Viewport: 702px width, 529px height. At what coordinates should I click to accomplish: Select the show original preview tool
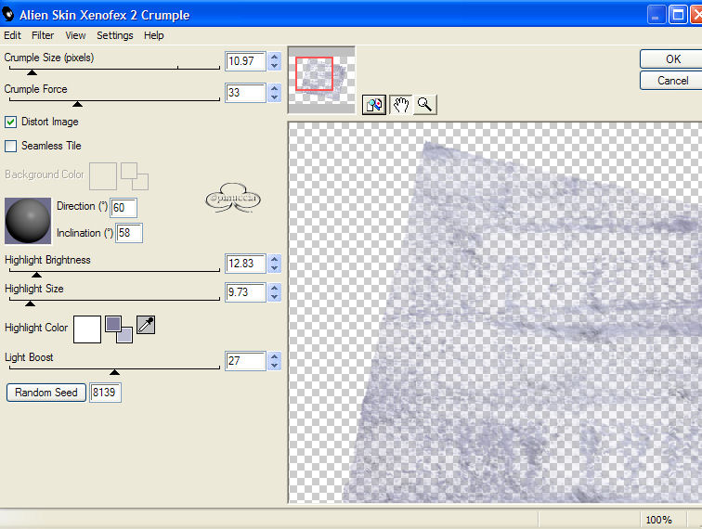374,105
